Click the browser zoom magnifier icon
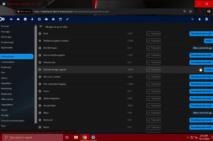 point(185,11)
